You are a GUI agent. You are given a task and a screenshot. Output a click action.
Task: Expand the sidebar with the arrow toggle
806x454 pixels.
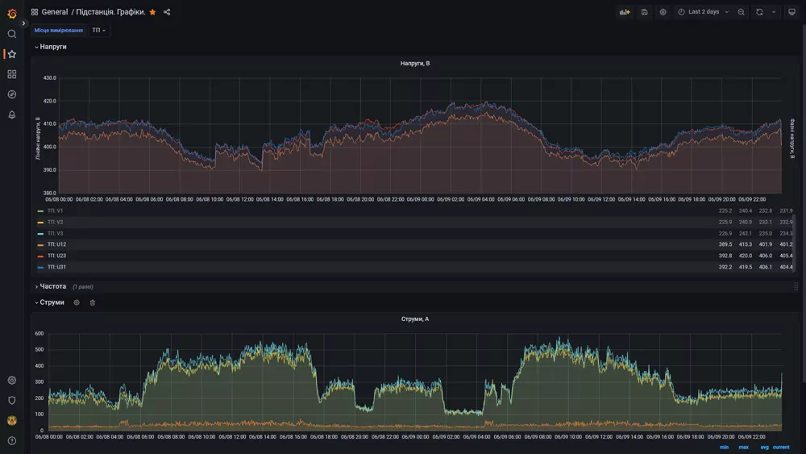23,23
